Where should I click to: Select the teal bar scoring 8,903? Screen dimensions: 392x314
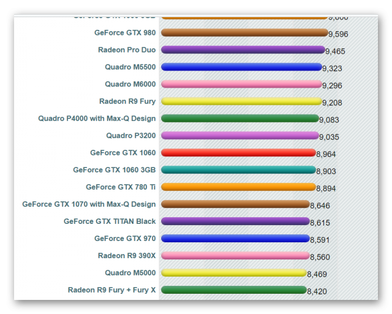[x=238, y=170]
